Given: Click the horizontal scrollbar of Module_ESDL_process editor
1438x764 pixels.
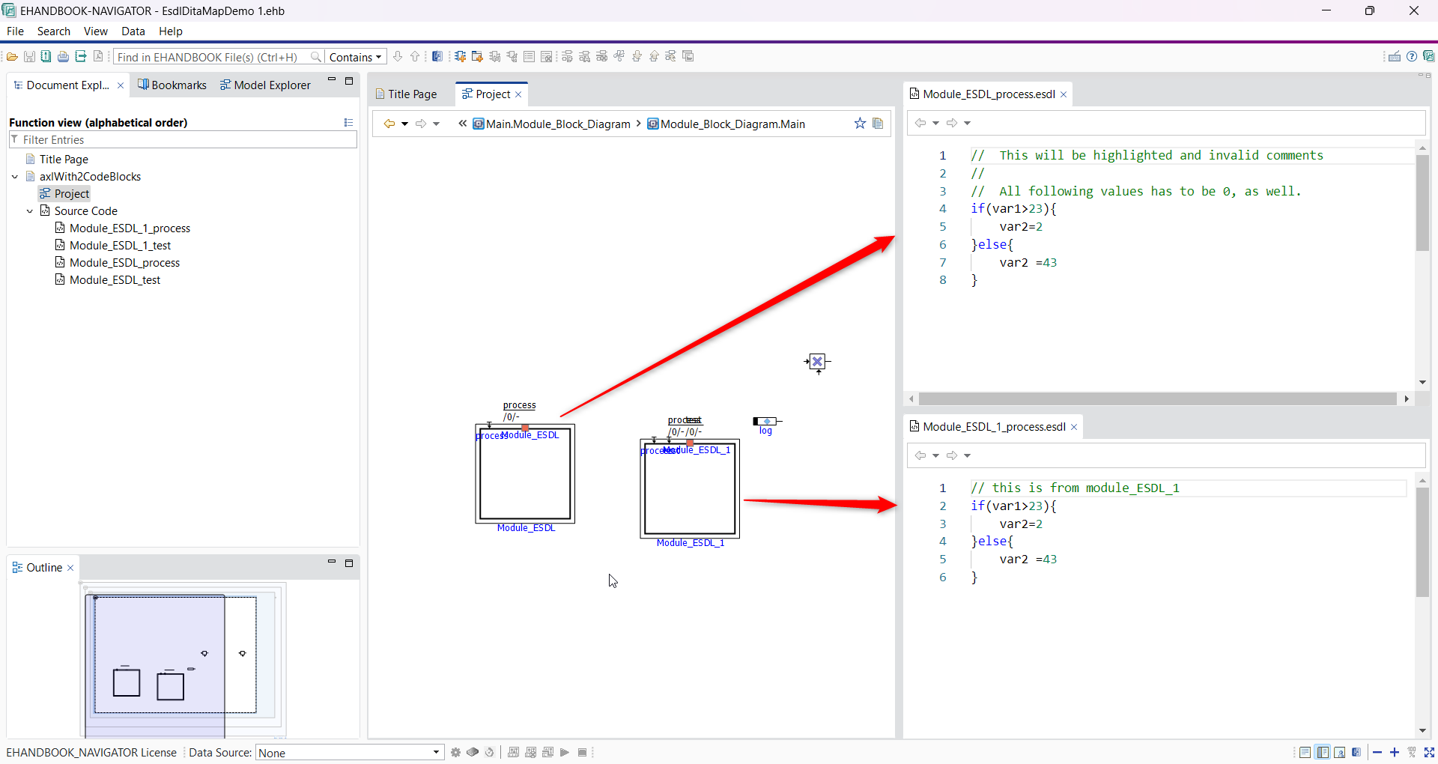Looking at the screenshot, I should 1157,399.
